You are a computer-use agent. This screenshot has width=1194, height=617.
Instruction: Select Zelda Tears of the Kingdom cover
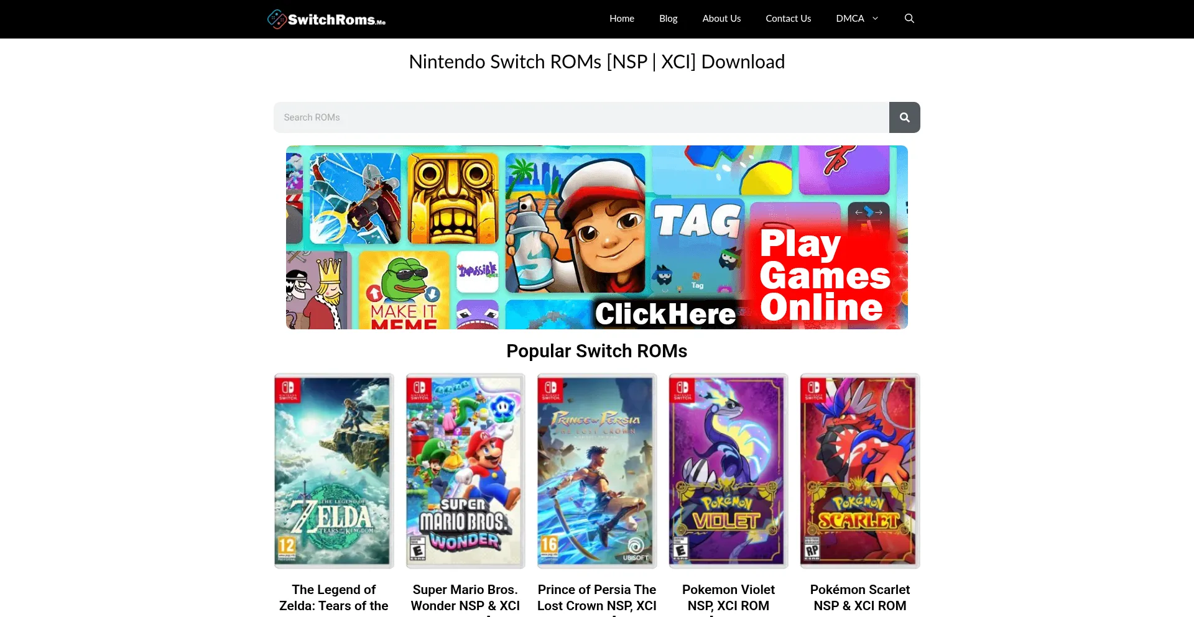(334, 470)
